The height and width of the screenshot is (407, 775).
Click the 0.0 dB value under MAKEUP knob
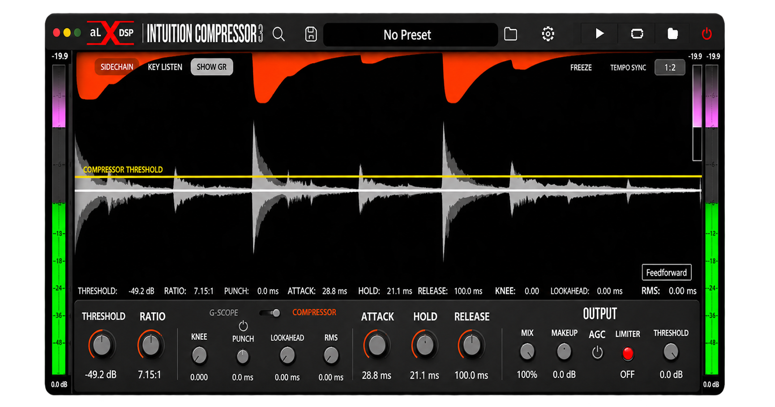point(564,374)
